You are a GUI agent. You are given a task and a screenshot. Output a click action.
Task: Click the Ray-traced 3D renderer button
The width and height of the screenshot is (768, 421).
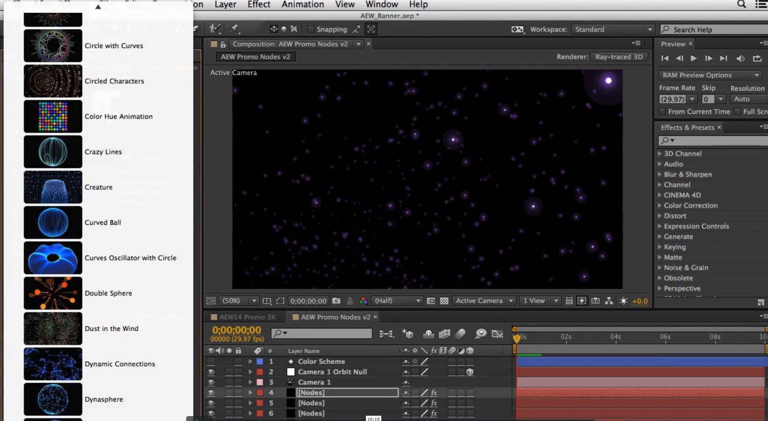pos(619,57)
